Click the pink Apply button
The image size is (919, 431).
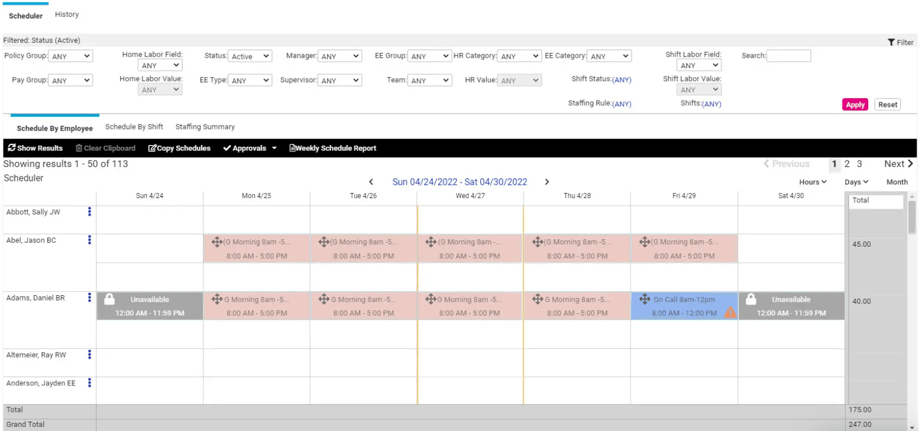tap(855, 105)
